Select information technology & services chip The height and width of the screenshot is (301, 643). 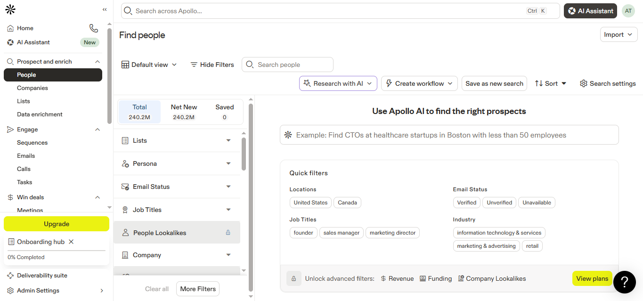499,233
